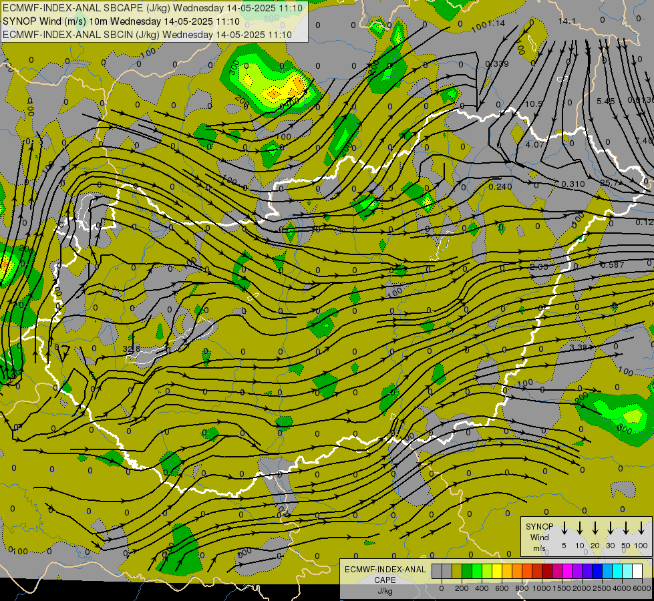Click the '4.07' wind value on map
This screenshot has width=654, height=601.
(534, 145)
